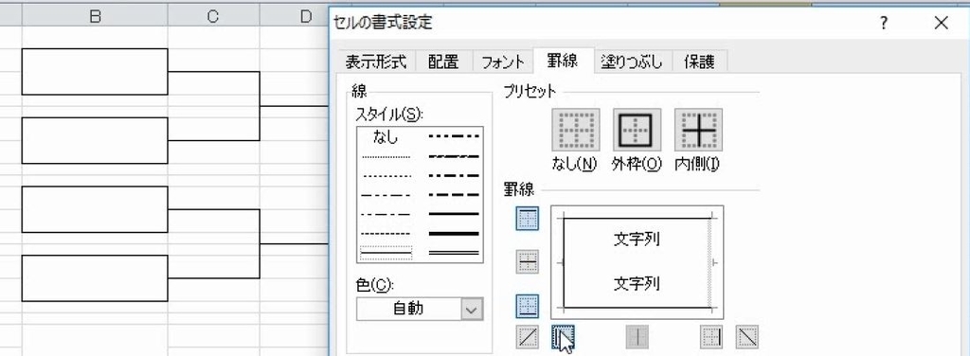Toggle the diagonal down border button

click(x=746, y=337)
